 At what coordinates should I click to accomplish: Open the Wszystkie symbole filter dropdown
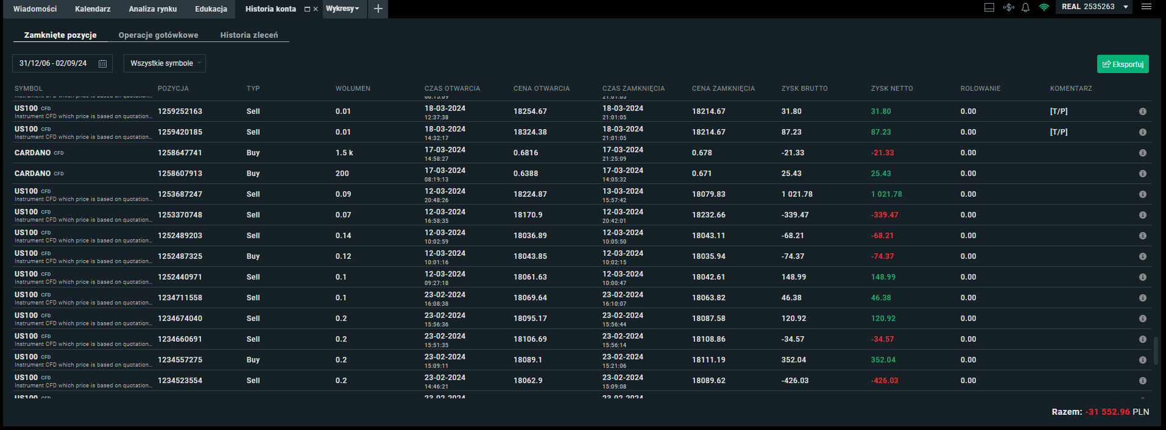164,63
